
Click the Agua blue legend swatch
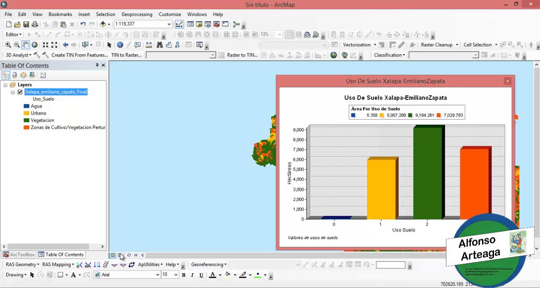[27, 106]
